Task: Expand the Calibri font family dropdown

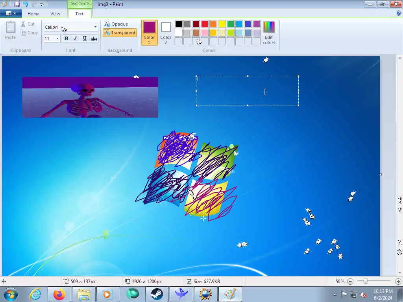Action: (x=95, y=27)
